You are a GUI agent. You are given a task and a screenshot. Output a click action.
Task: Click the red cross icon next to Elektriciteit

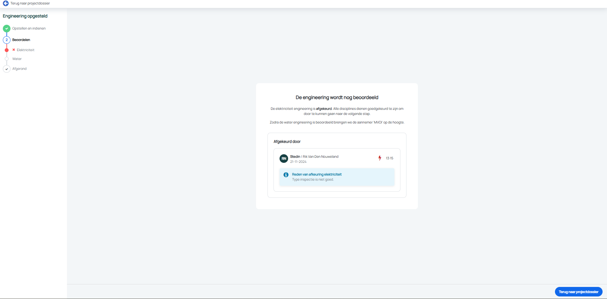click(x=14, y=50)
